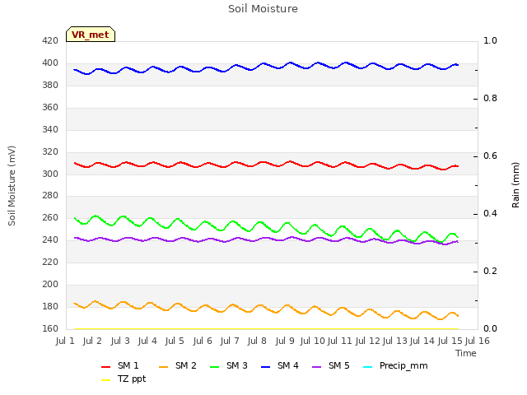Select the SM 3 legend label

click(x=236, y=365)
